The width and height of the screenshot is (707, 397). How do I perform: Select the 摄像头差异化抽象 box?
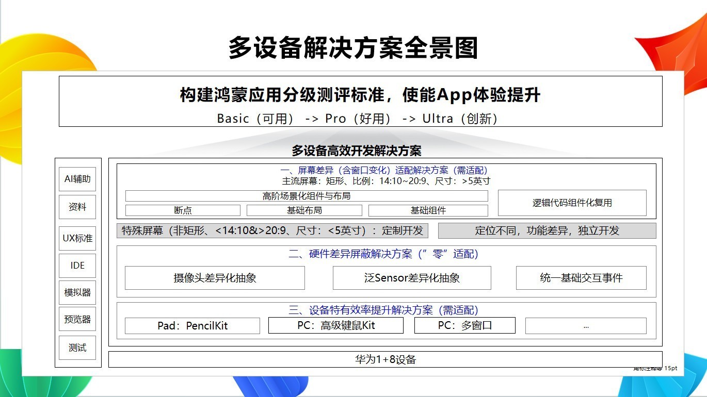click(x=215, y=278)
